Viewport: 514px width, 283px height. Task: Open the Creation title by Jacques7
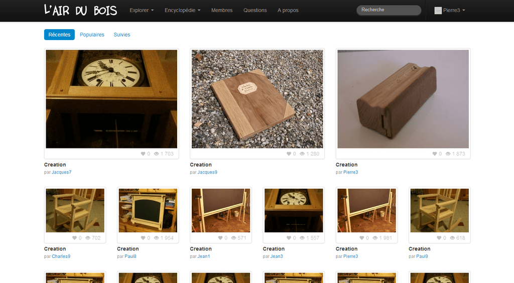click(55, 165)
